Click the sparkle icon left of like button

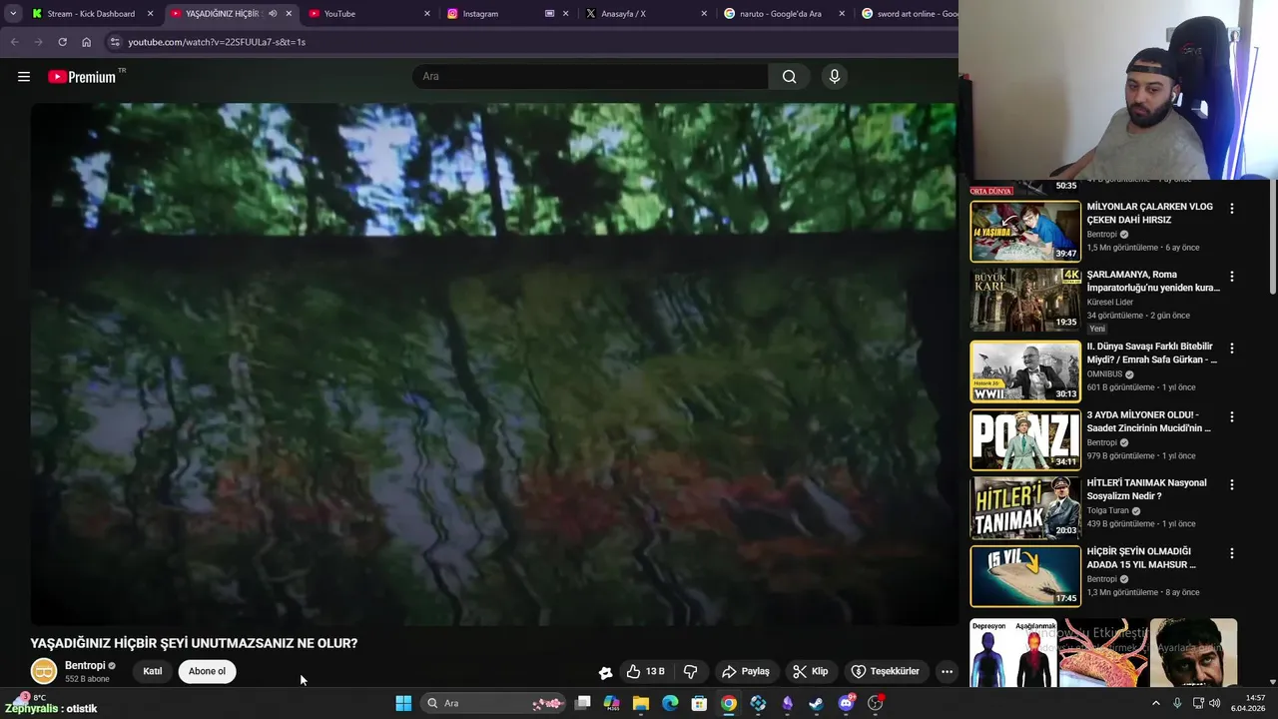[605, 672]
